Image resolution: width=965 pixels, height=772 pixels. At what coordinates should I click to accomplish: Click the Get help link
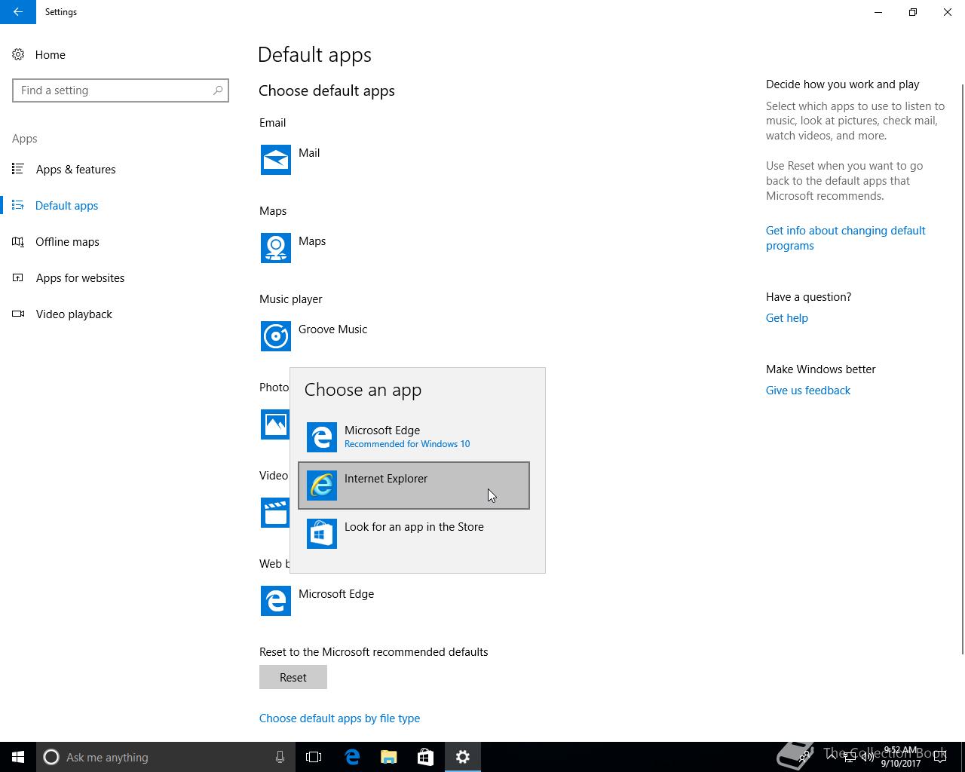pos(786,318)
